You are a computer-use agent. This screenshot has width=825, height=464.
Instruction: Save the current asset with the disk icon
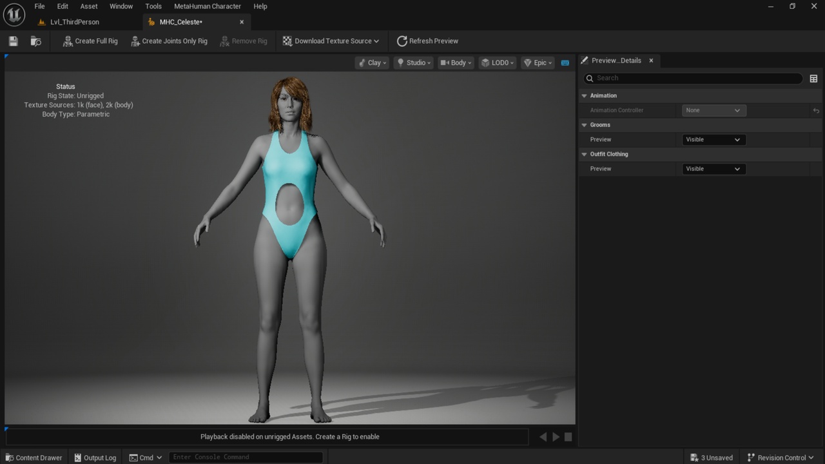pyautogui.click(x=13, y=41)
